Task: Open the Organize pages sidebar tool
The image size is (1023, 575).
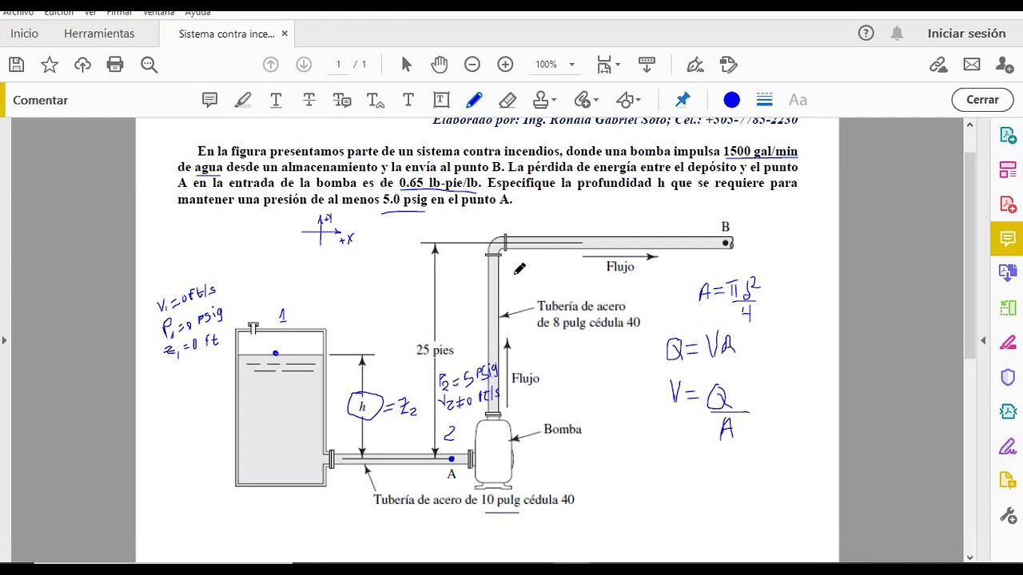Action: pyautogui.click(x=1008, y=170)
